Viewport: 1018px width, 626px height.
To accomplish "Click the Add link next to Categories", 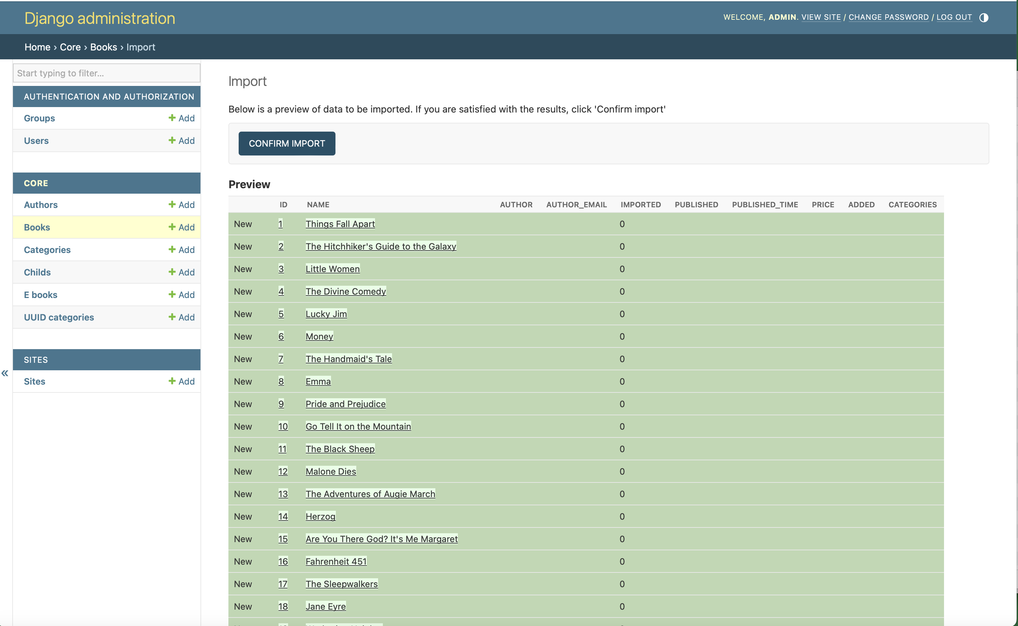I will click(x=182, y=250).
